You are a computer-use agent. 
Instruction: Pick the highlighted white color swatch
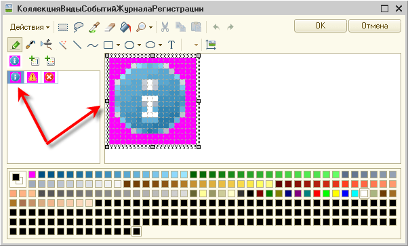coord(365,193)
